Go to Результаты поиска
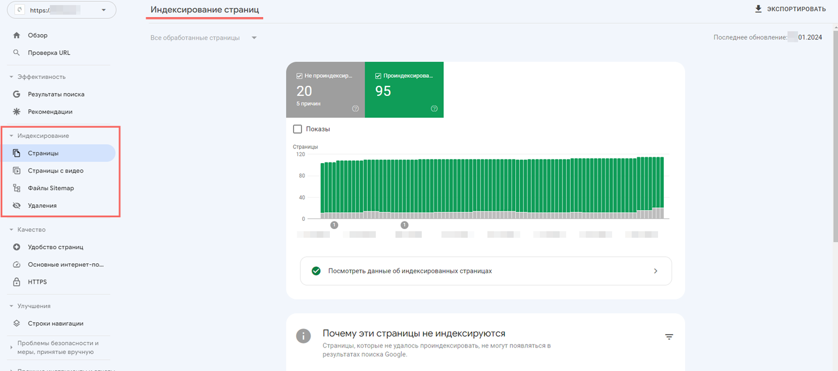The height and width of the screenshot is (371, 838). tap(56, 94)
